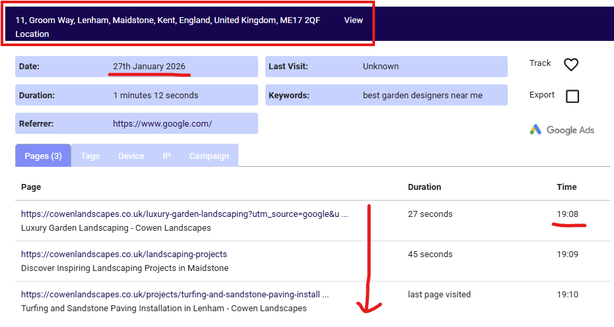
Task: Switch to the Tags tab
Action: pyautogui.click(x=90, y=156)
